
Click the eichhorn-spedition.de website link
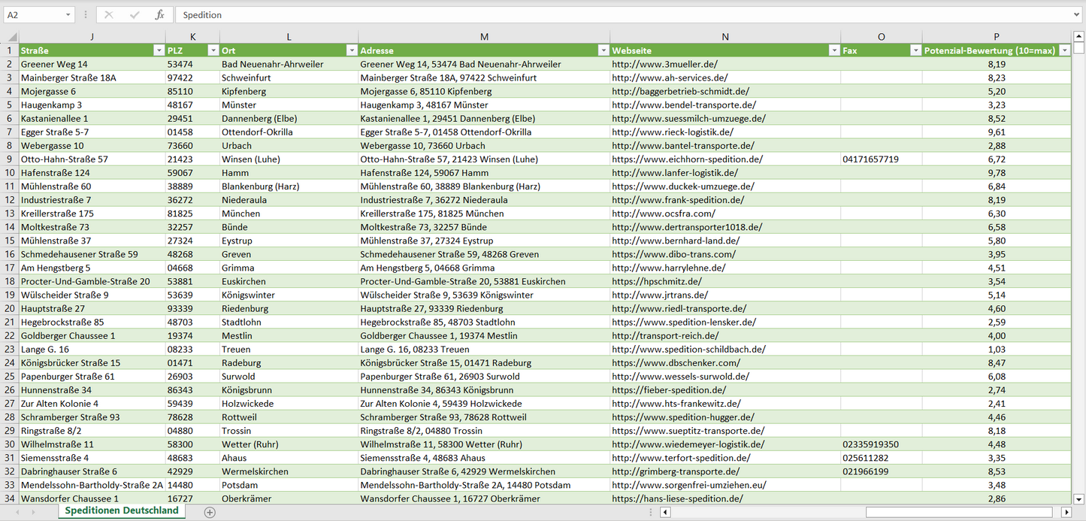click(x=687, y=159)
